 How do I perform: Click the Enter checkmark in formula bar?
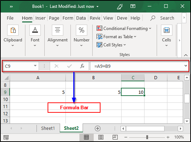pos(69,66)
